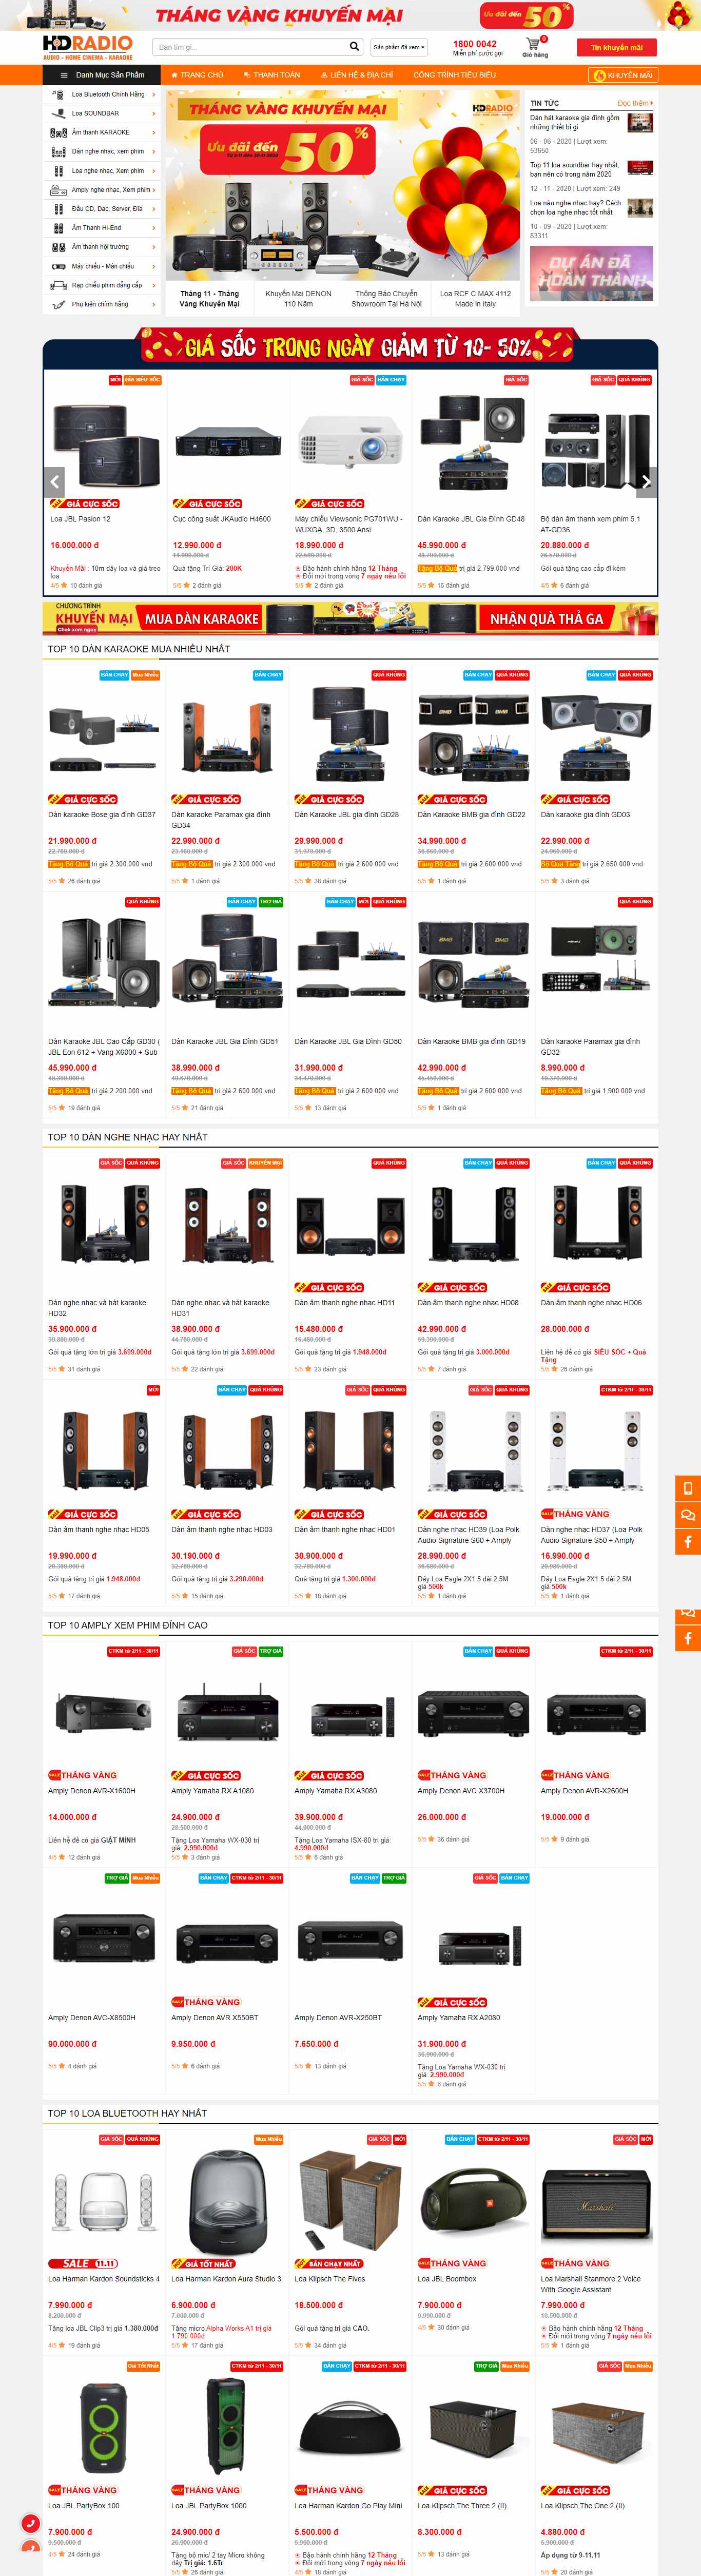Click the HDRadio logo
The width and height of the screenshot is (701, 2576).
click(x=88, y=47)
